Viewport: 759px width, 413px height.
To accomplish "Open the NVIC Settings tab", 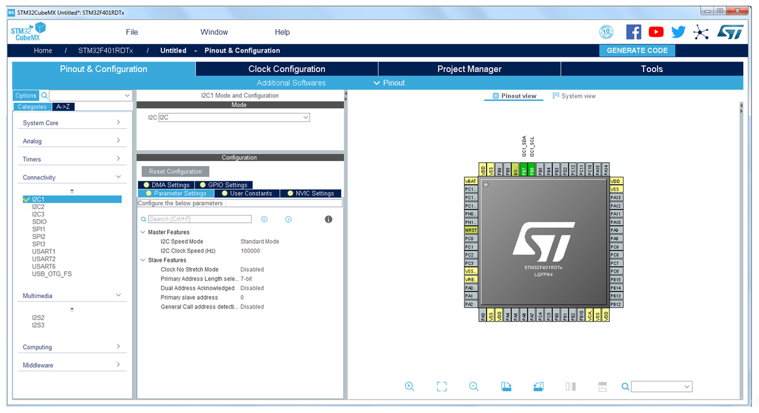I will tap(310, 193).
